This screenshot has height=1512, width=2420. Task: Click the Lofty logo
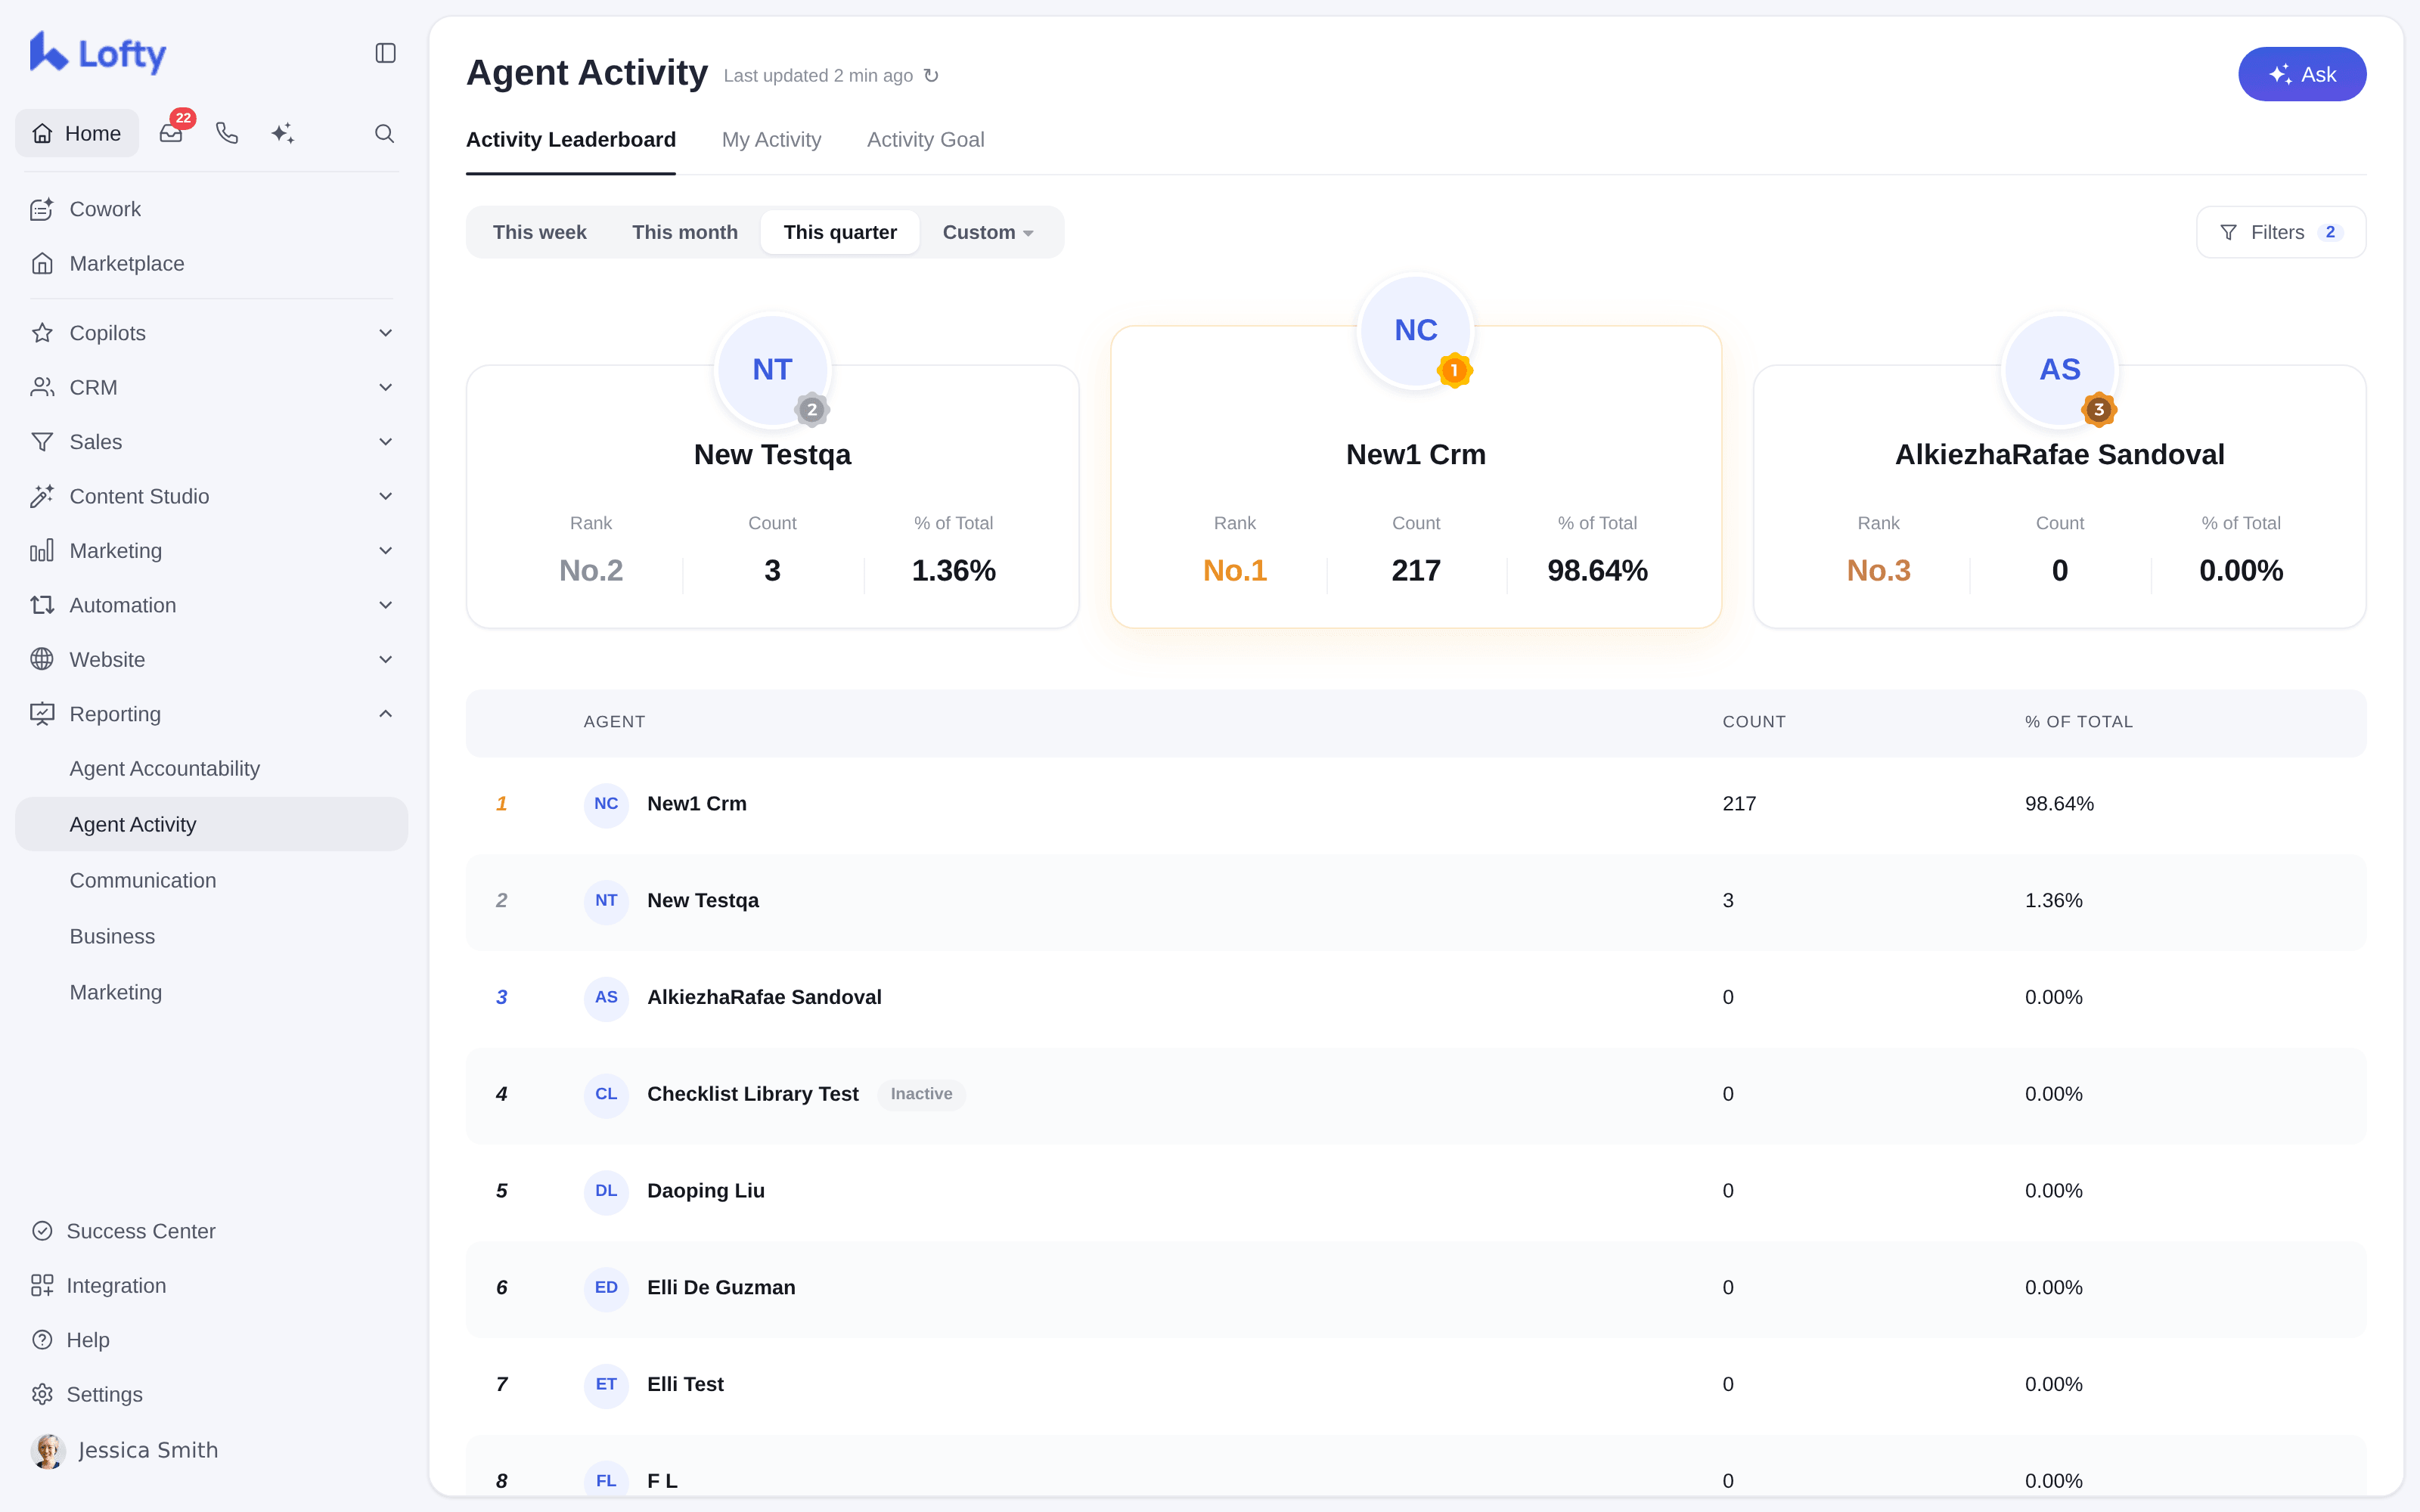(97, 53)
